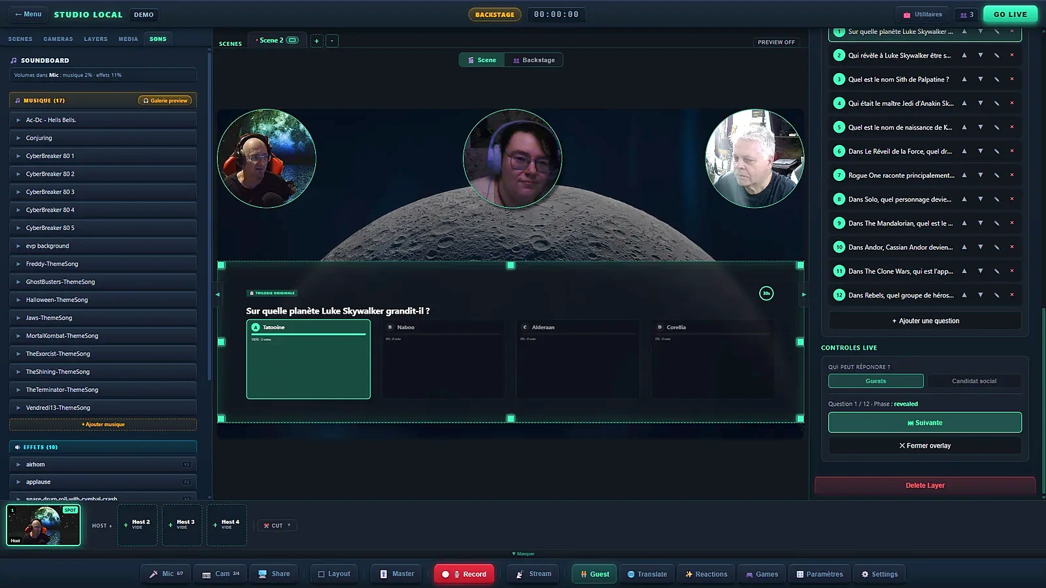1046x588 pixels.
Task: Open the Master audio button
Action: (x=397, y=574)
